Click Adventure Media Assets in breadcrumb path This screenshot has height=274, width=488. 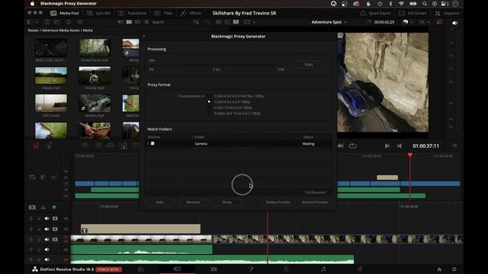(x=61, y=30)
